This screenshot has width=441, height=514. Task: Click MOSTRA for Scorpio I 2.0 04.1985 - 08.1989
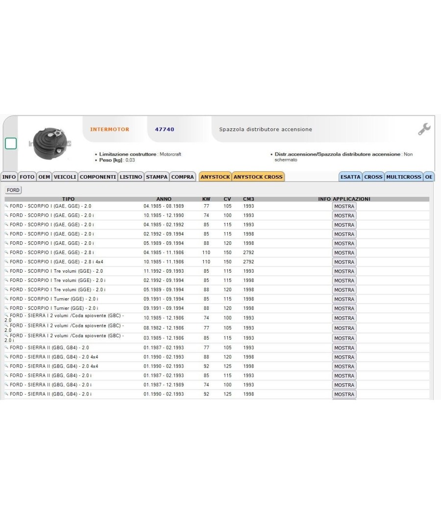(x=344, y=206)
